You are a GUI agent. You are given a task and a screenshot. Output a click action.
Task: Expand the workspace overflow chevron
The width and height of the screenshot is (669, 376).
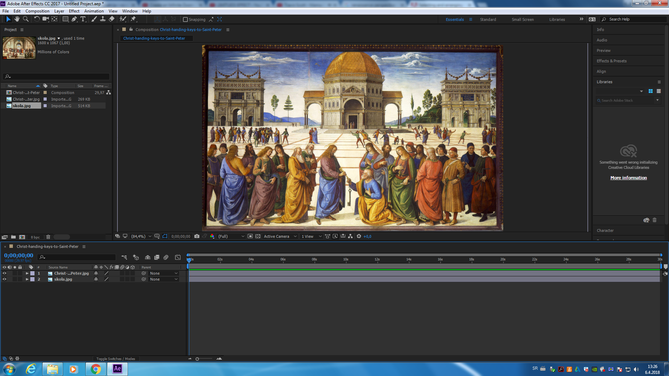pos(581,19)
